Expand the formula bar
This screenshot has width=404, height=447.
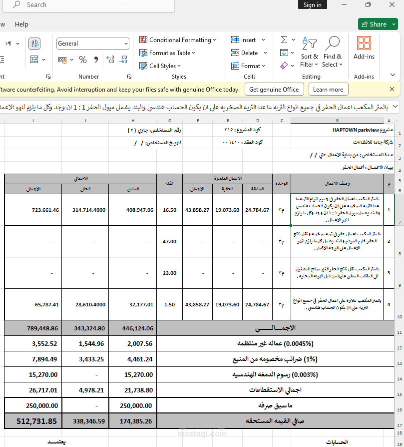click(x=394, y=107)
